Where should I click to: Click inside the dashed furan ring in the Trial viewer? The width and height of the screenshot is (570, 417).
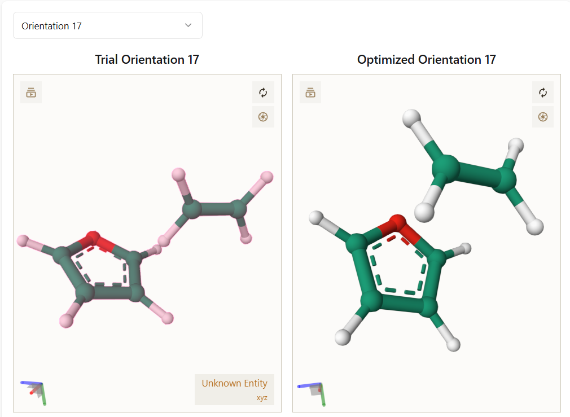point(103,266)
